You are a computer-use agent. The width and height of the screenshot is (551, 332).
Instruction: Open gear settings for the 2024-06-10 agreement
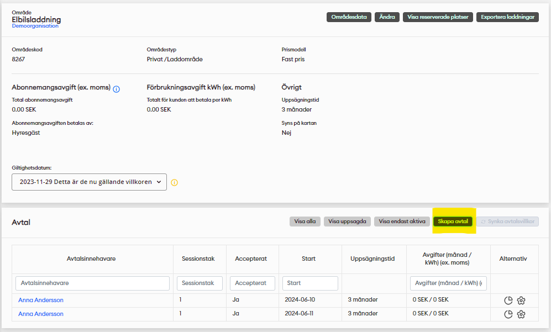[521, 301]
